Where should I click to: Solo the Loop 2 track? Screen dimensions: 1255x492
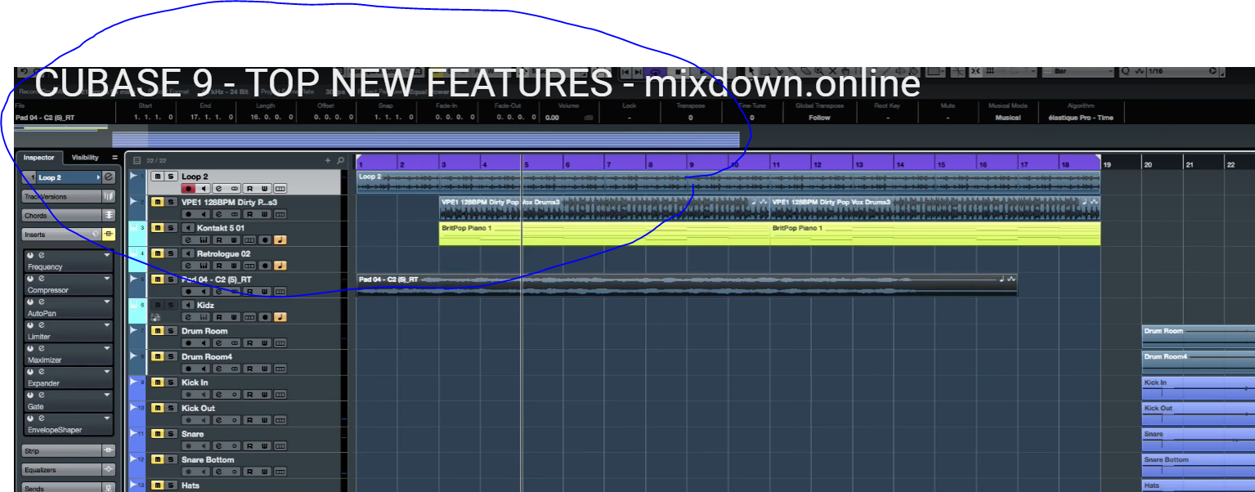171,177
